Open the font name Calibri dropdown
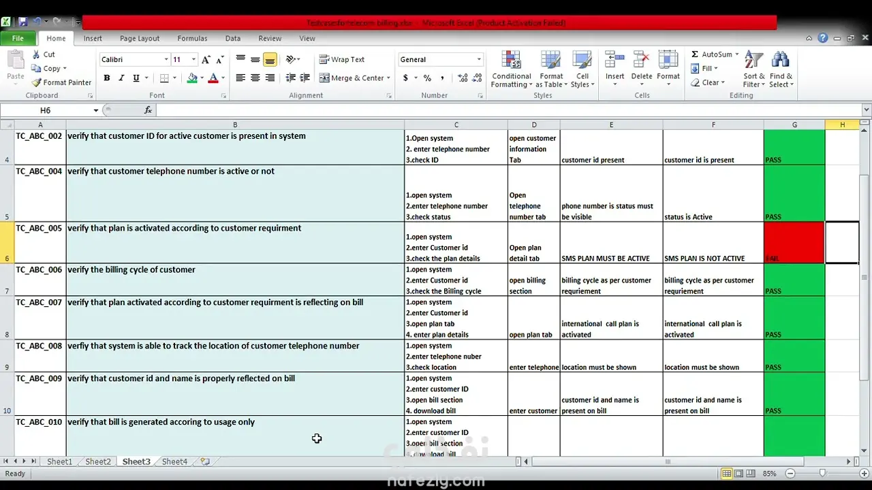Viewport: 872px width, 490px height. click(166, 60)
